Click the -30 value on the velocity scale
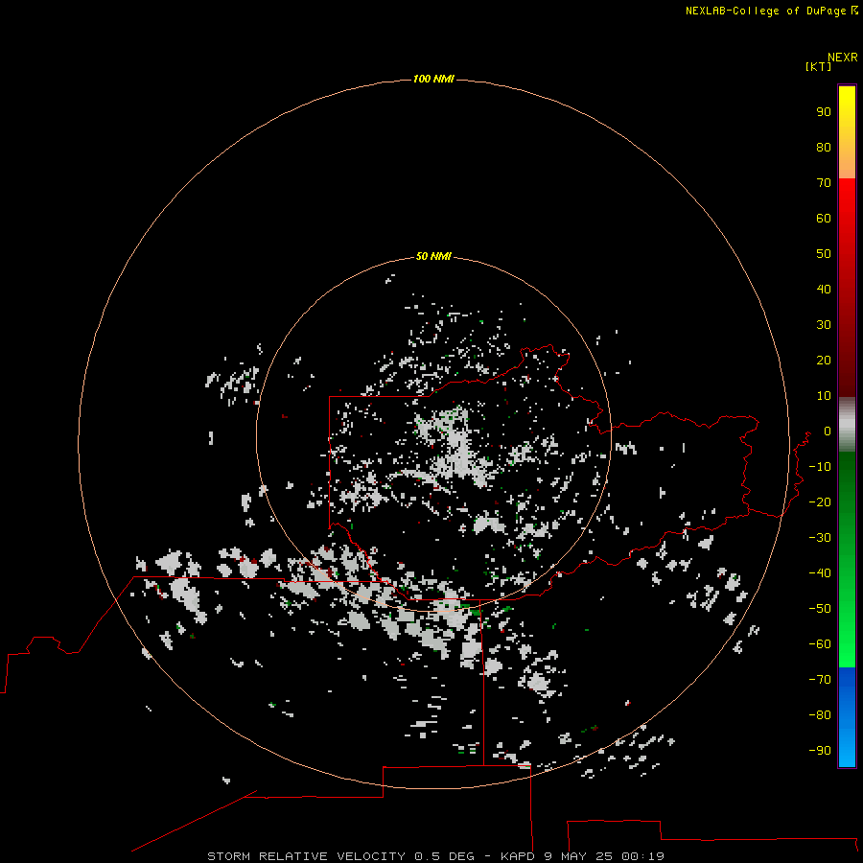The image size is (863, 863). pyautogui.click(x=820, y=538)
